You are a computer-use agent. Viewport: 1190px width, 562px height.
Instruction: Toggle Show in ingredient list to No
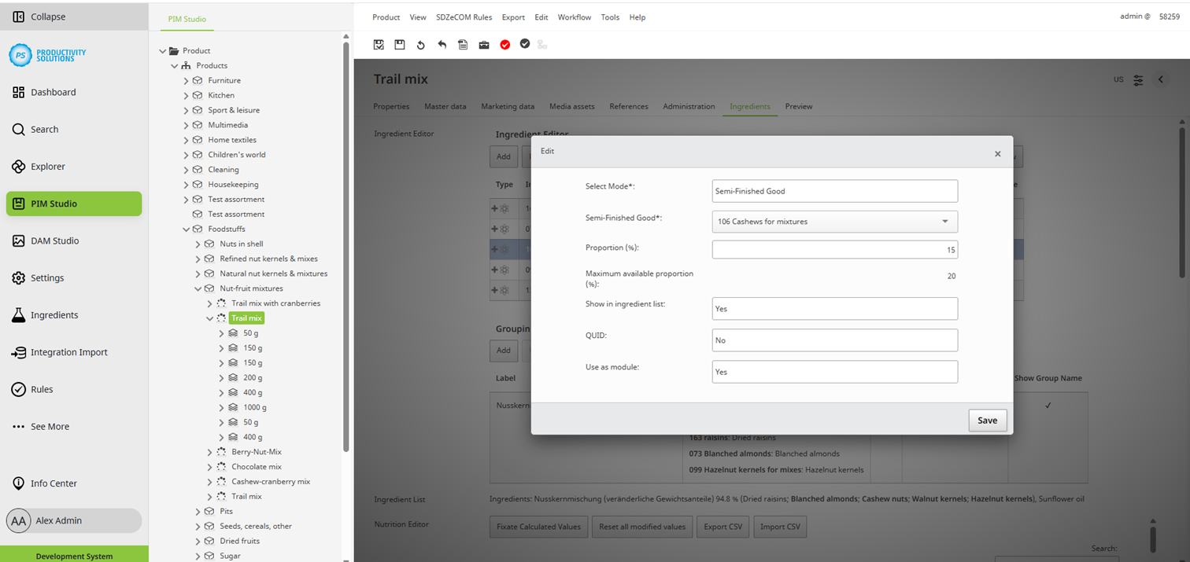click(834, 308)
